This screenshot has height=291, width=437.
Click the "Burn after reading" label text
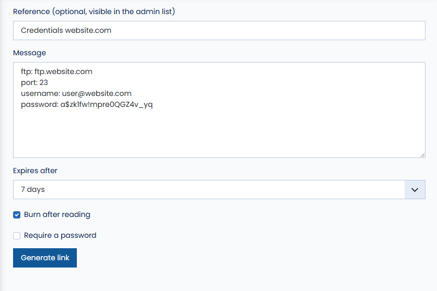tap(57, 214)
